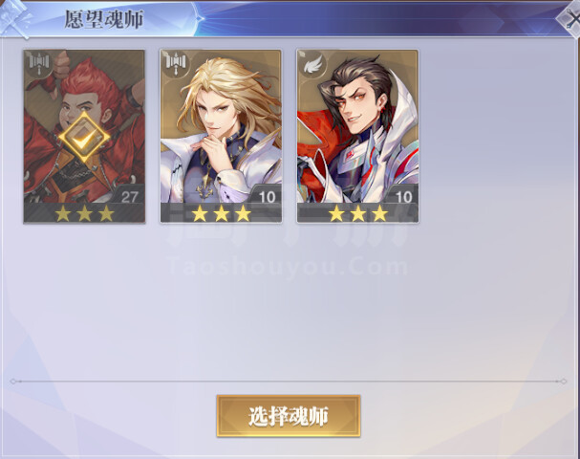The height and width of the screenshot is (459, 580).
Task: Click the wing icon on the dark-haired card
Action: click(x=313, y=64)
